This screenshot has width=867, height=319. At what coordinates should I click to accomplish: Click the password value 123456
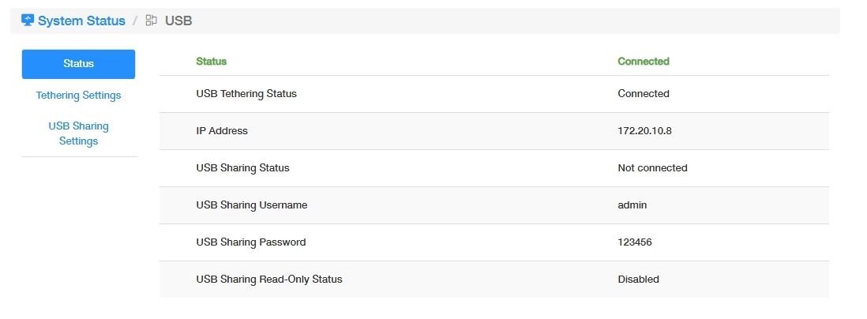click(x=635, y=242)
